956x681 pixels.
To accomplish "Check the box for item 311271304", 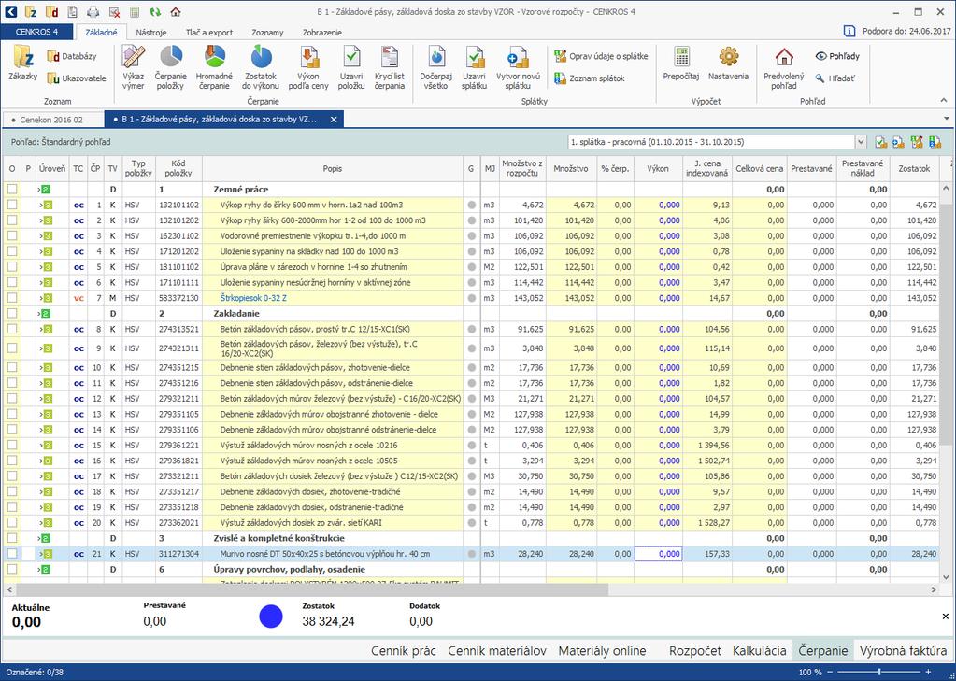I will 12,554.
